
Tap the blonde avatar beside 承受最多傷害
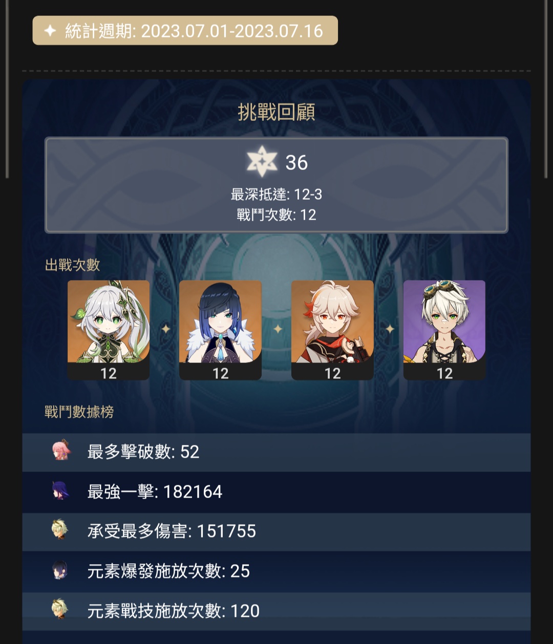[x=60, y=530]
